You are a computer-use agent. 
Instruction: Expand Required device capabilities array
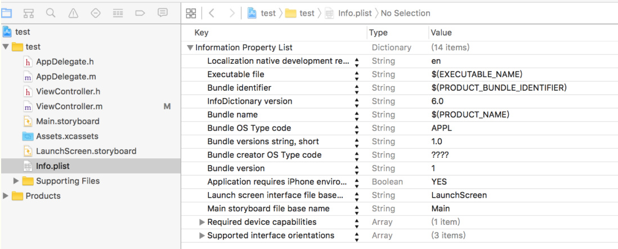202,222
